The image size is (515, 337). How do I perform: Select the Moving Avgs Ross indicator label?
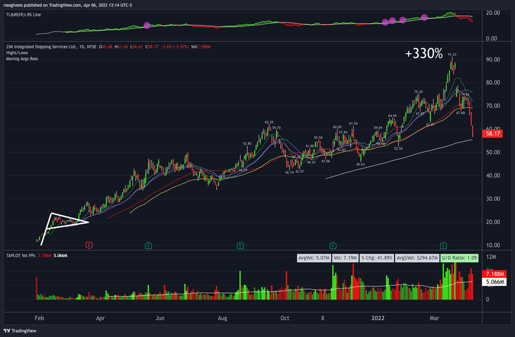click(22, 59)
